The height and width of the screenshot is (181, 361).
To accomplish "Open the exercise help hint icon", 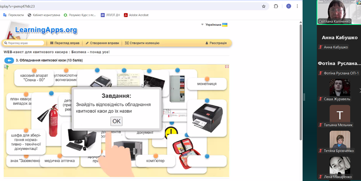I will tap(6, 67).
